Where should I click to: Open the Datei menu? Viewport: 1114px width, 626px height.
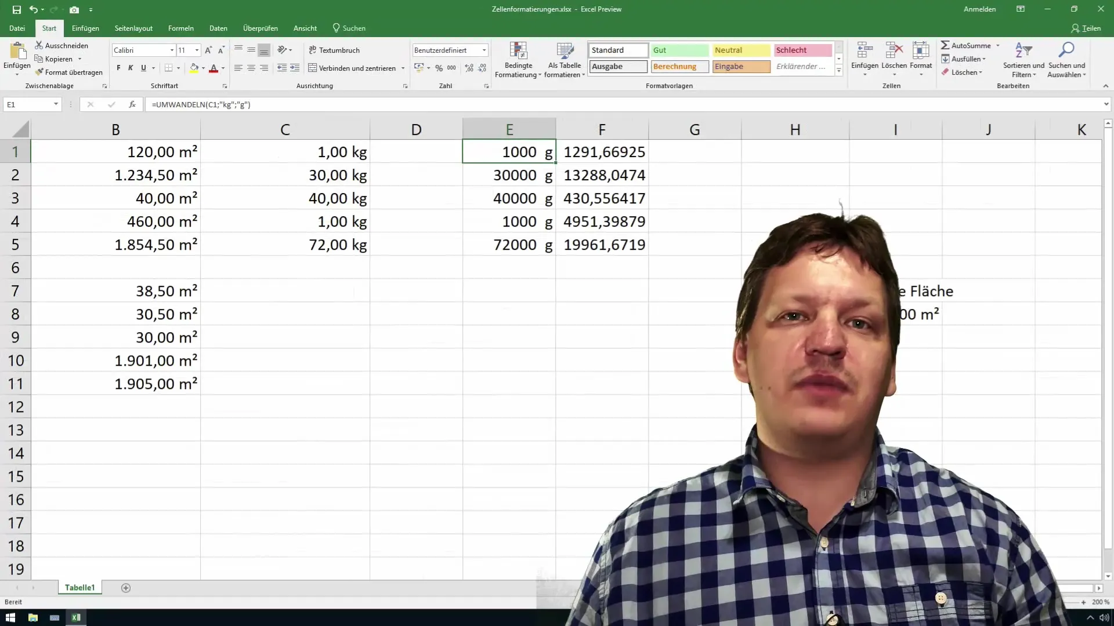(17, 28)
